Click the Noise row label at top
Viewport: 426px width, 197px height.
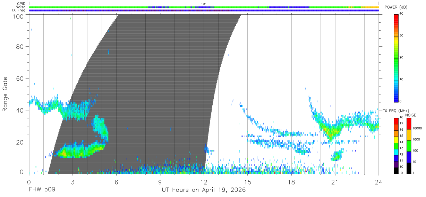coord(21,7)
